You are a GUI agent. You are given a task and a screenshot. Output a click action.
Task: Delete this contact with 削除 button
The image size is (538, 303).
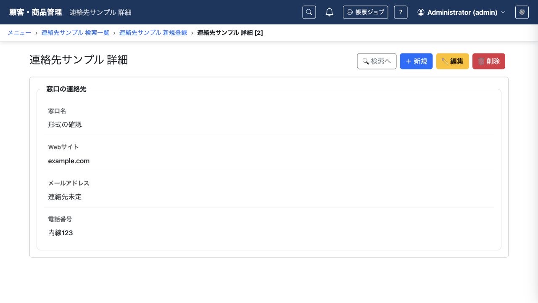489,61
